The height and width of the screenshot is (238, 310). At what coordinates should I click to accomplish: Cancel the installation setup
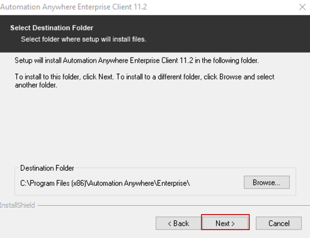pos(279,223)
